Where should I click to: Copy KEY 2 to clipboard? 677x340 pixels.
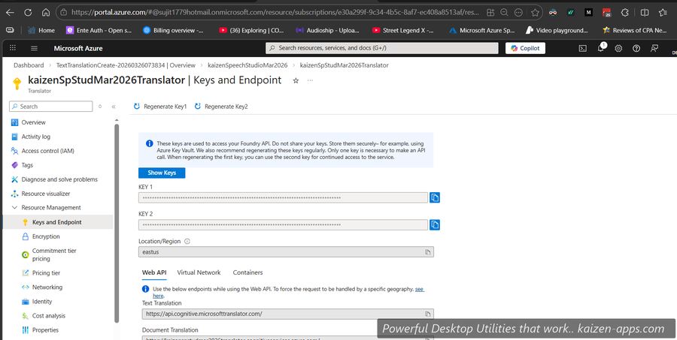[434, 225]
